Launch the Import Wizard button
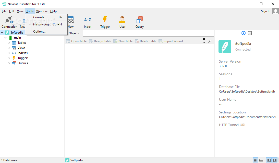The height and width of the screenshot is (163, 279). 171,41
